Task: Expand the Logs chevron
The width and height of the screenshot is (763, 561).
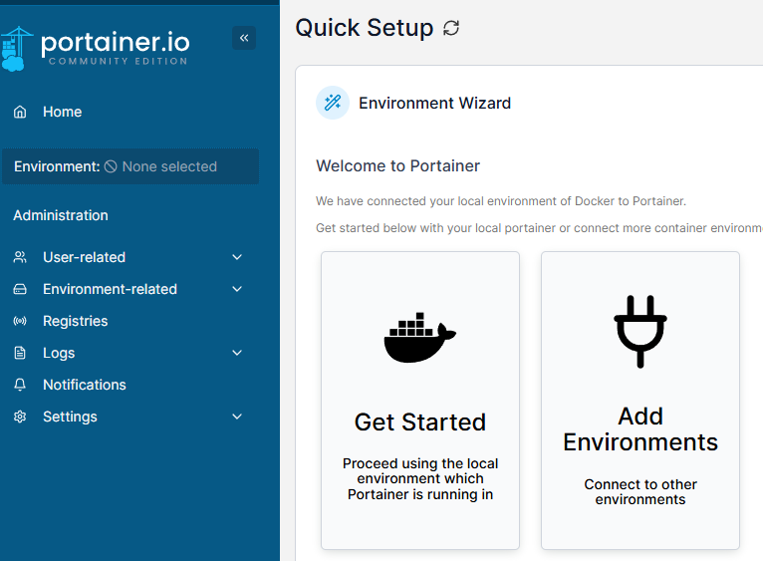Action: pos(237,353)
